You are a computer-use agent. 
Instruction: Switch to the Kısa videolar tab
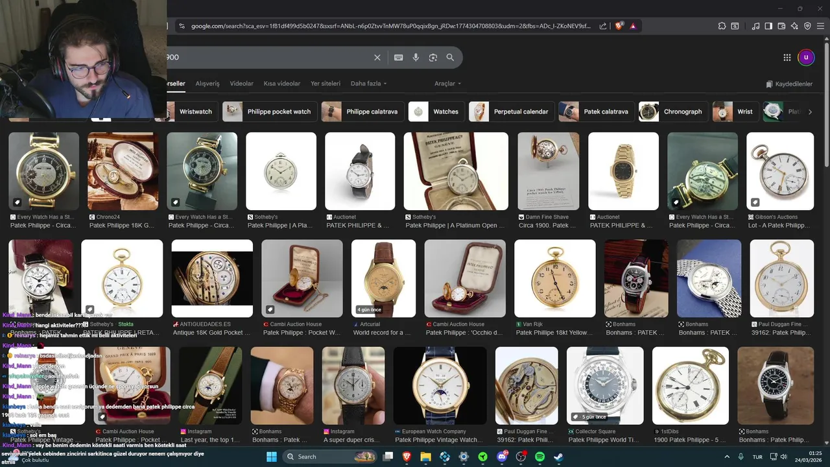click(282, 84)
